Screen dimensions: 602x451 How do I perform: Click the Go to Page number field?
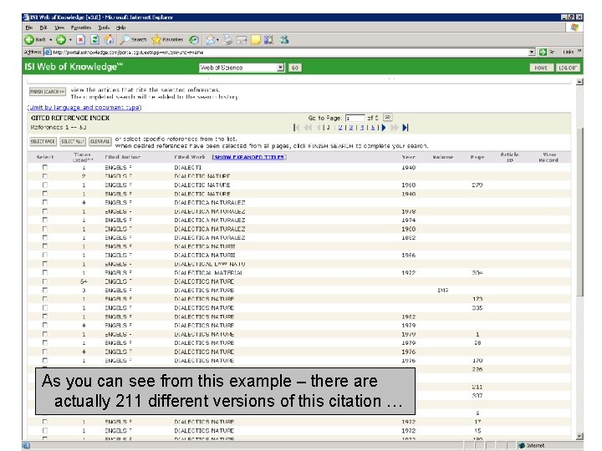pos(355,118)
